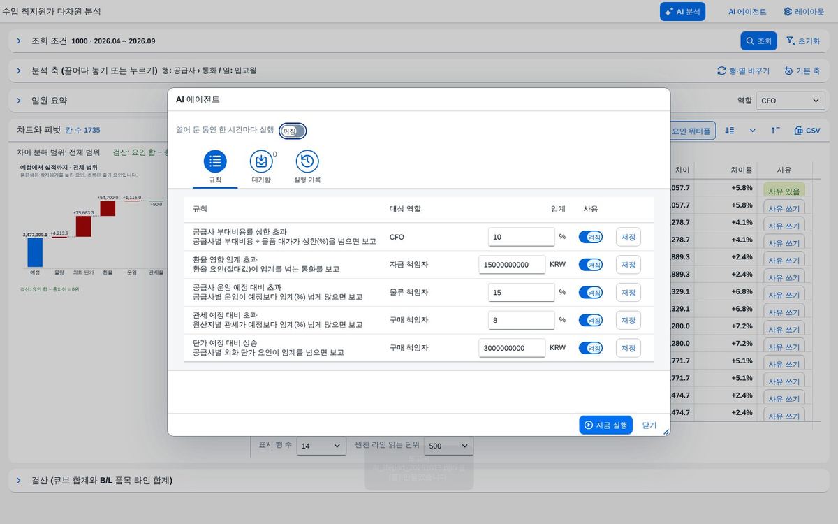The width and height of the screenshot is (838, 524).
Task: Click the 공급사 부대비용률 상한 초과 rule text
Action: coord(240,232)
